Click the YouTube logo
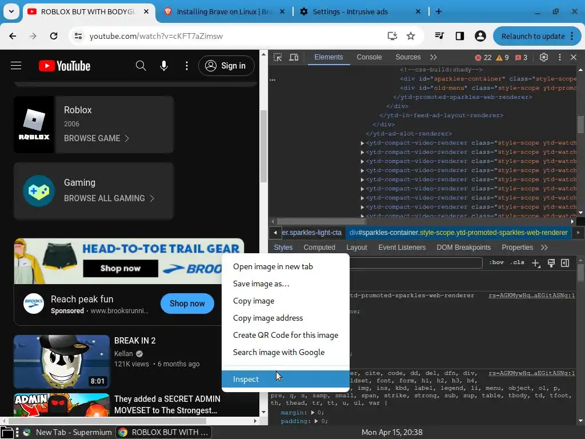The width and height of the screenshot is (585, 439). point(65,66)
